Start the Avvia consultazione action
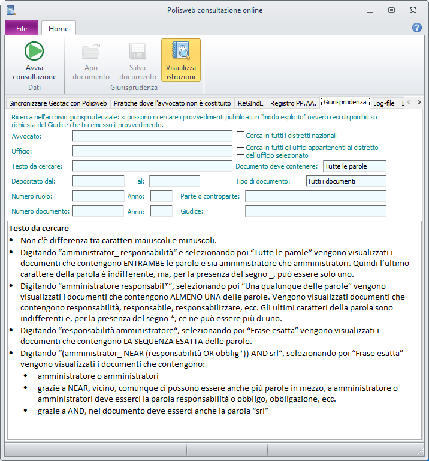 tap(34, 61)
